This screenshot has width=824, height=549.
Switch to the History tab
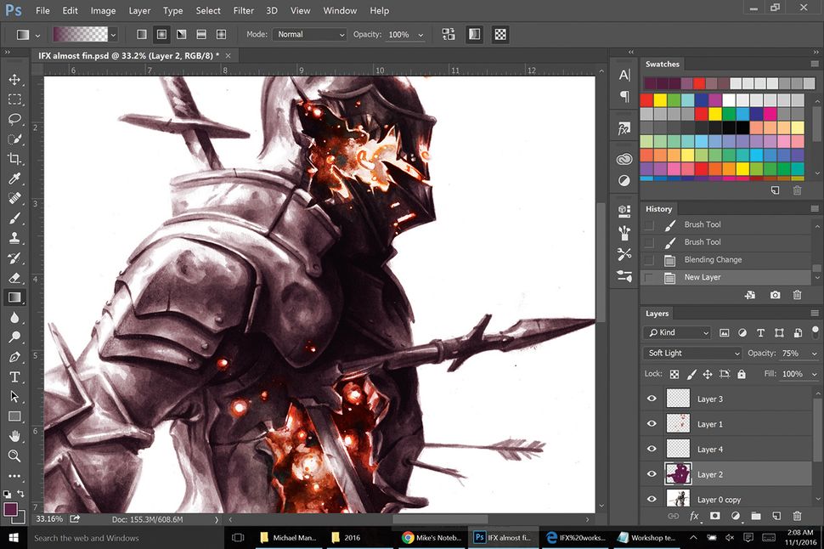[661, 208]
